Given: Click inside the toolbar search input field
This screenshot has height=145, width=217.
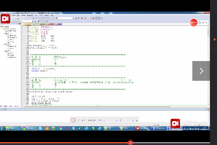Looking at the screenshot, I should [65, 18].
